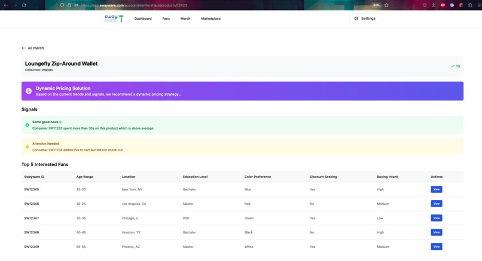Viewport: 482px width, 261px height.
Task: Open the Dashboard nav item
Action: (143, 19)
